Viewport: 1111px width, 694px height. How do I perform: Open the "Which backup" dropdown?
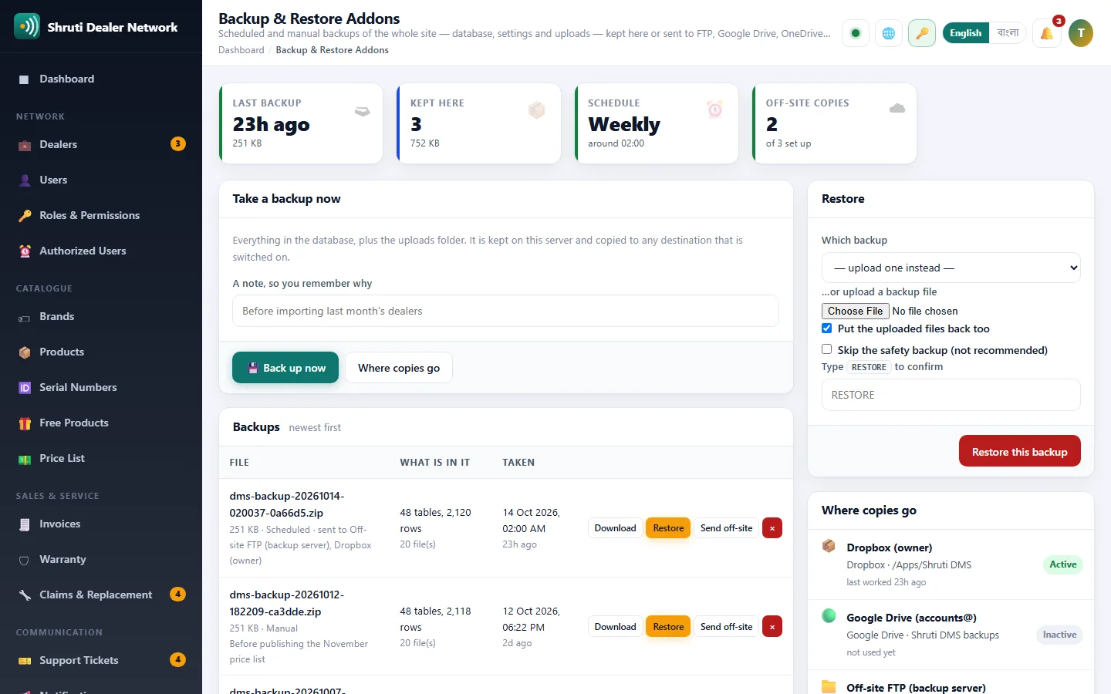point(951,268)
